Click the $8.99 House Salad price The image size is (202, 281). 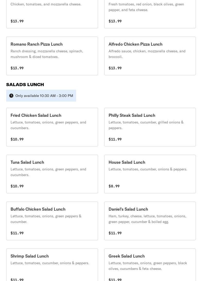114,186
